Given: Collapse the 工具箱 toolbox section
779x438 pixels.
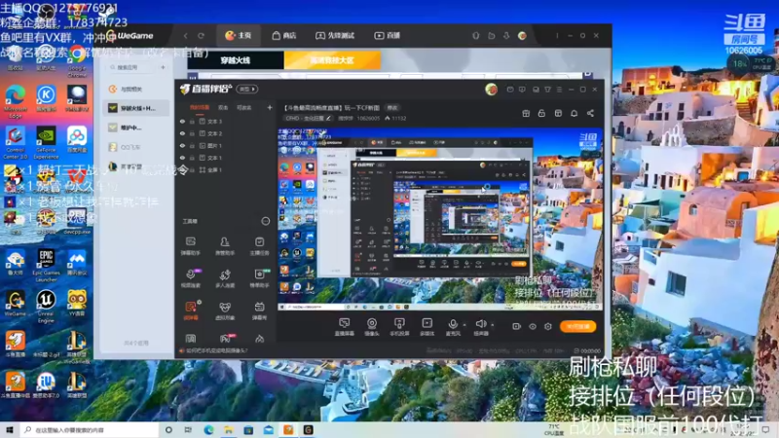Looking at the screenshot, I should 265,221.
